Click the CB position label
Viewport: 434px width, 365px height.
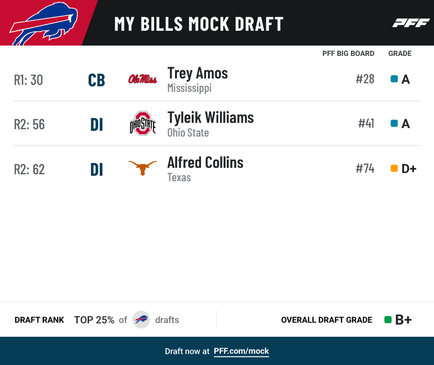pos(97,80)
